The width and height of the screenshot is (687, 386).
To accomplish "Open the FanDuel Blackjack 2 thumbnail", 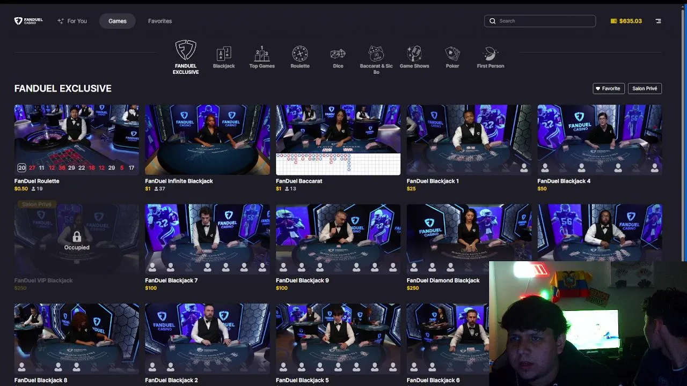I will tap(207, 339).
